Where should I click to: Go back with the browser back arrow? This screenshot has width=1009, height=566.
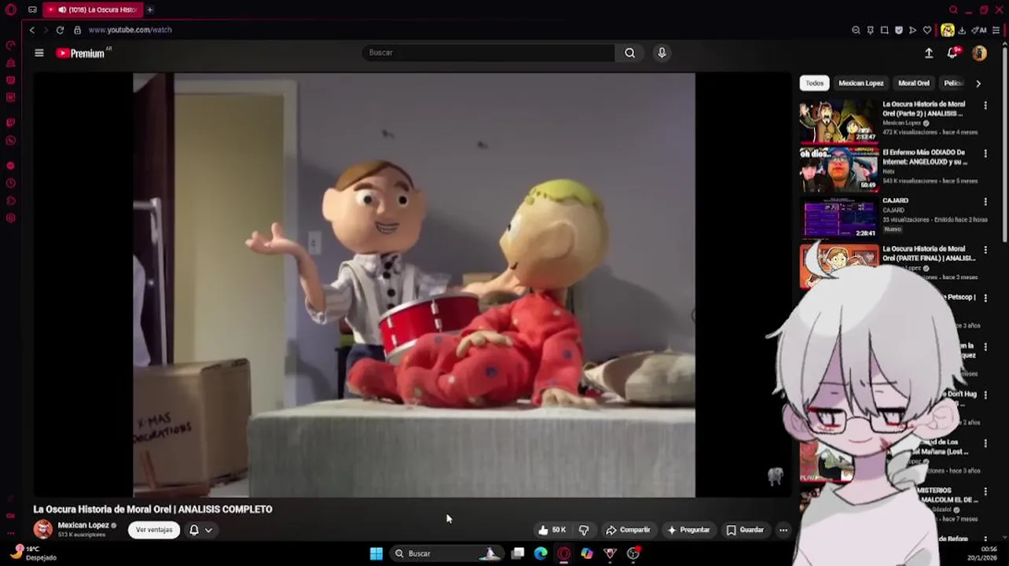pos(32,30)
